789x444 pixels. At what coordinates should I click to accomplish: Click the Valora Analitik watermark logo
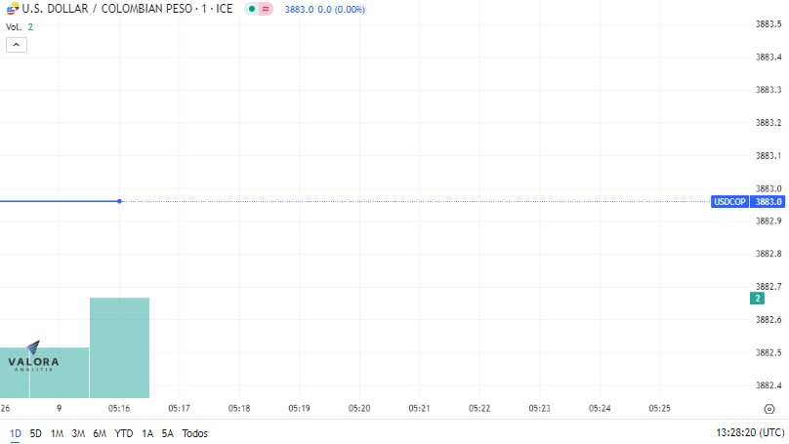[x=33, y=359]
